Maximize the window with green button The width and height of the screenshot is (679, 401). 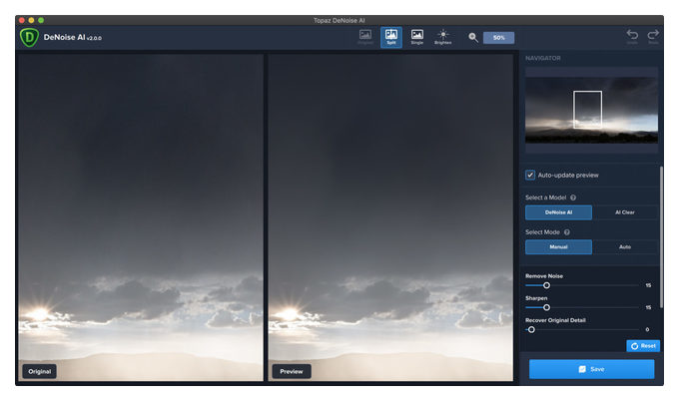click(41, 20)
